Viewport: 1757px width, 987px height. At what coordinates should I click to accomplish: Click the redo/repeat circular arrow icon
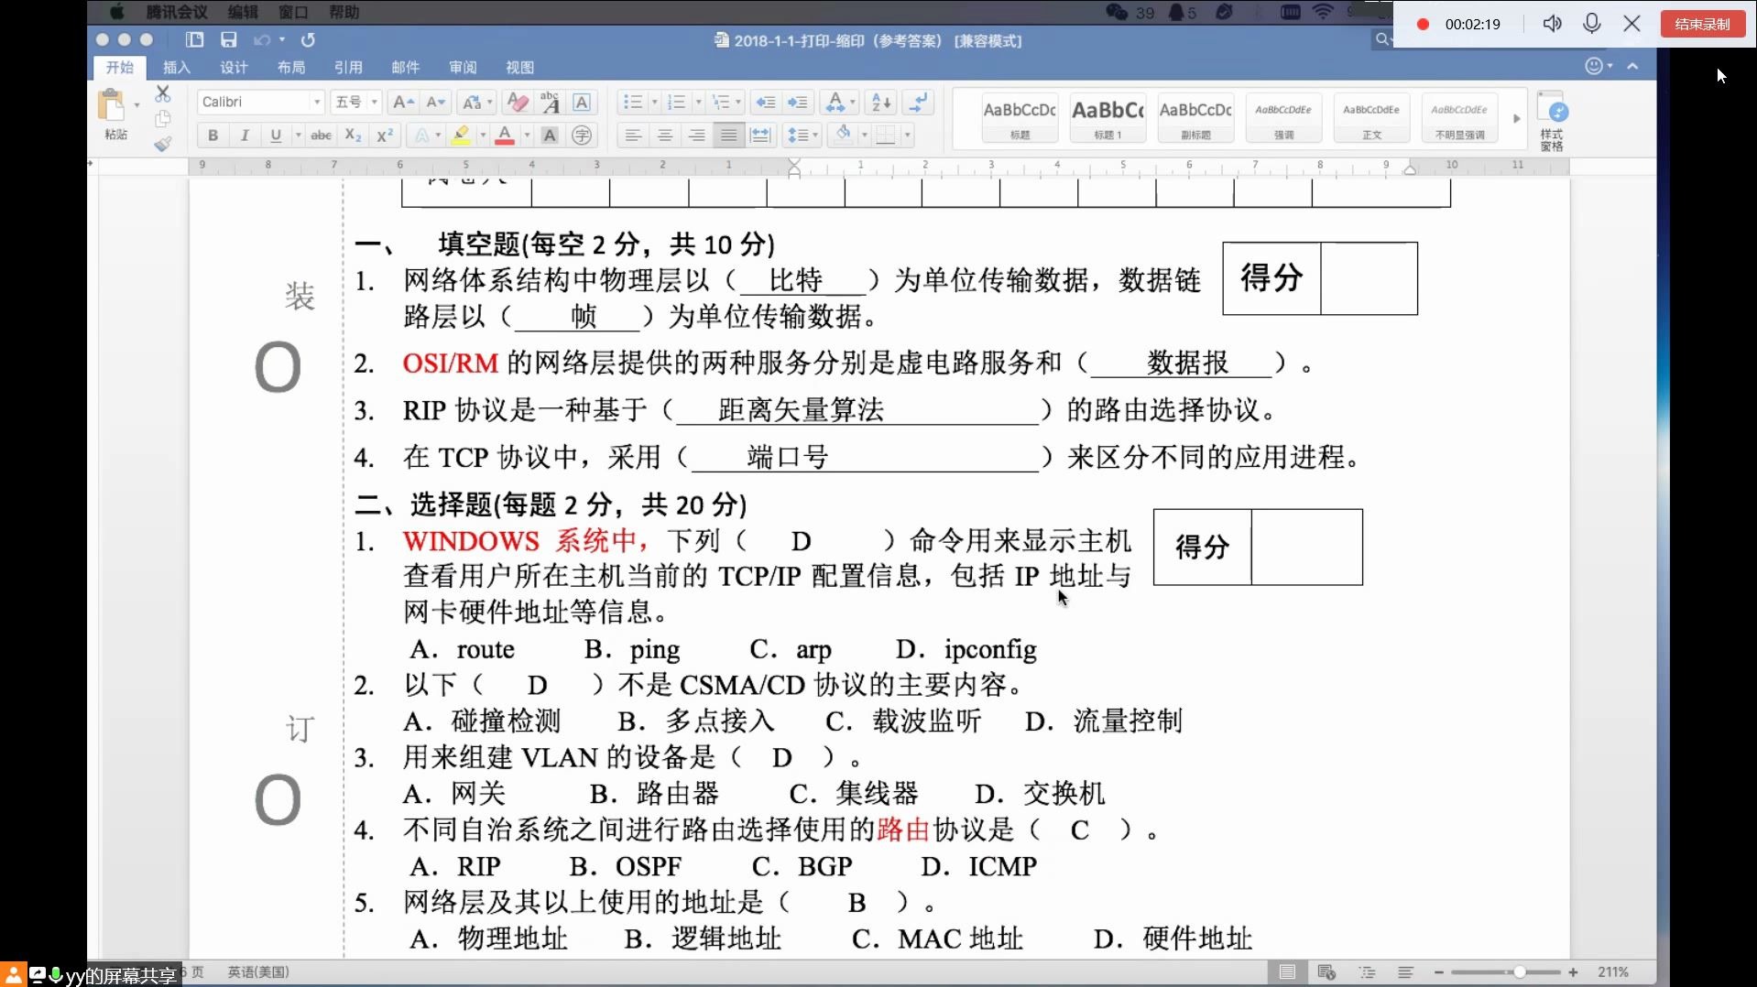[309, 39]
